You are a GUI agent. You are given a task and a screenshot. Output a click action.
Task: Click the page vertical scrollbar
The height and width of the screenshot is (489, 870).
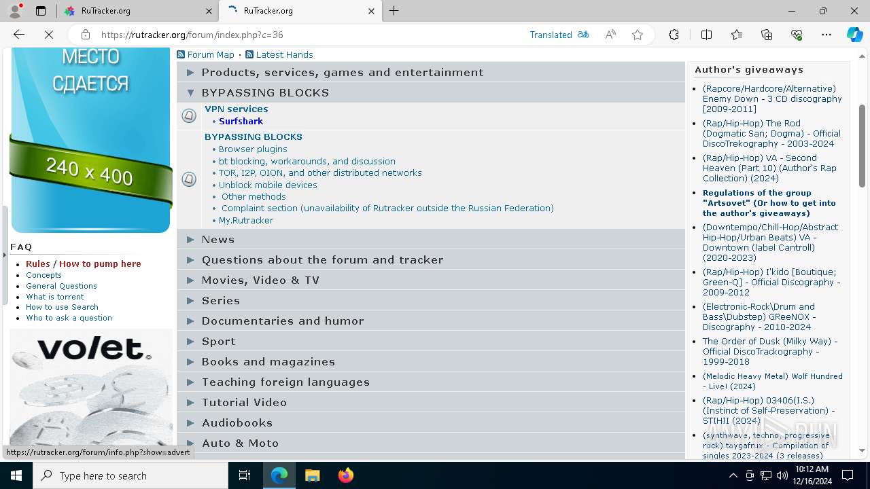(863, 145)
